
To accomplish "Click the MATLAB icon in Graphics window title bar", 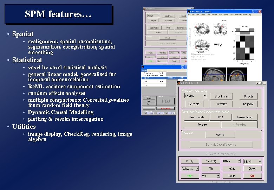I will [189, 12].
